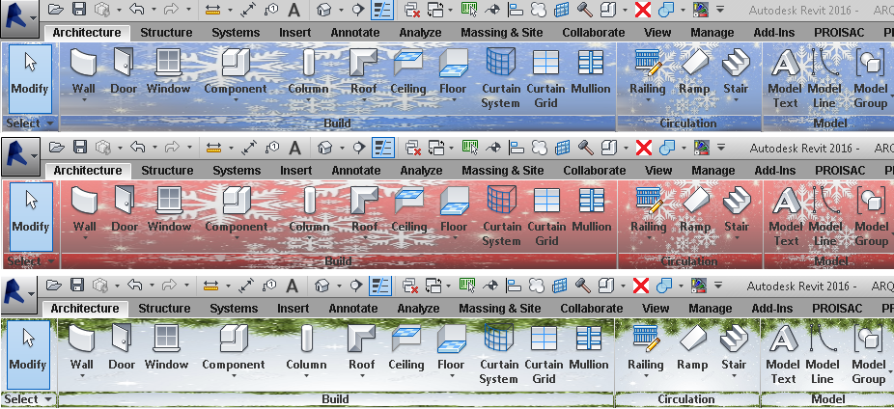The height and width of the screenshot is (409, 894).
Task: Open the Manage tab above the green ribbon
Action: pyautogui.click(x=711, y=308)
